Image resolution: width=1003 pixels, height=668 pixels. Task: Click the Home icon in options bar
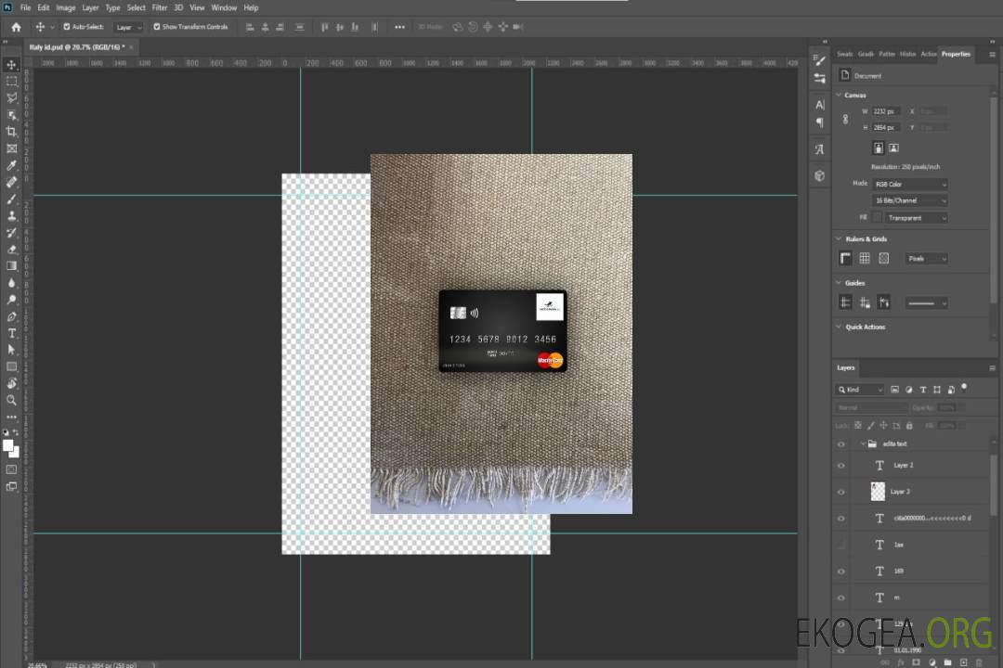coord(16,27)
